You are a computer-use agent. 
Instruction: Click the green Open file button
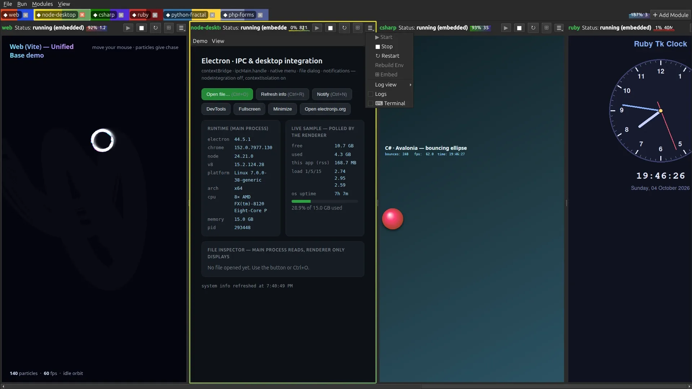coord(227,94)
